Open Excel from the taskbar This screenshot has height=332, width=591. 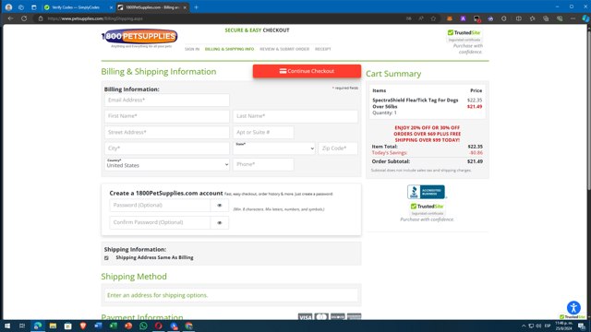click(113, 326)
